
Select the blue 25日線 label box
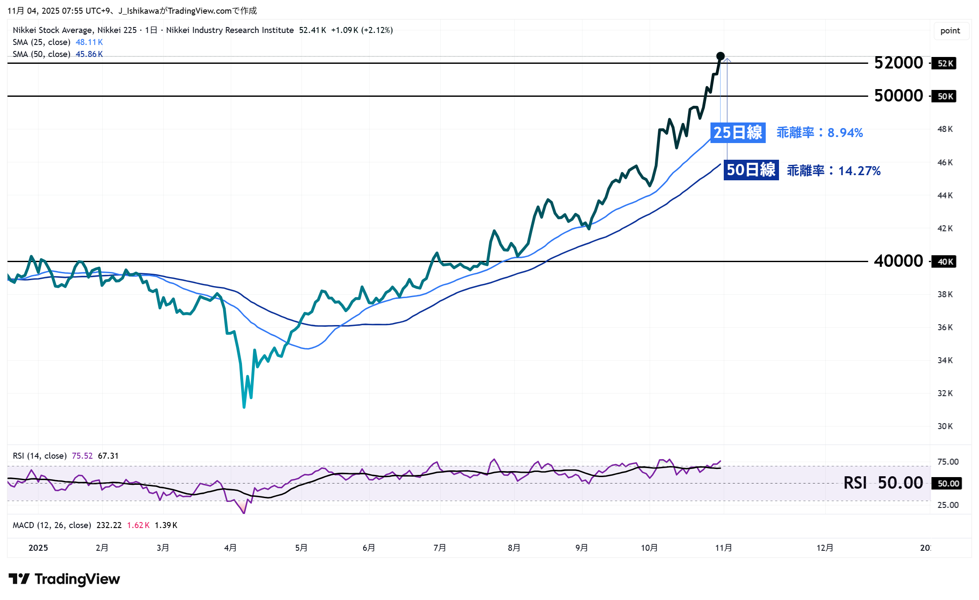point(737,132)
